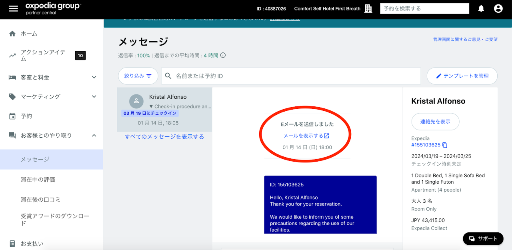Image resolution: width=512 pixels, height=250 pixels.
Task: Copy reservation ID #155103625 with copy icon
Action: (x=445, y=145)
